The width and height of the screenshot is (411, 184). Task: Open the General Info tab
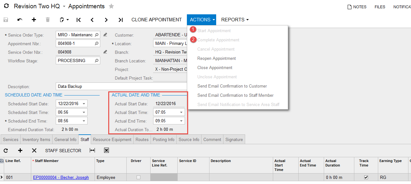pyautogui.click(x=65, y=140)
